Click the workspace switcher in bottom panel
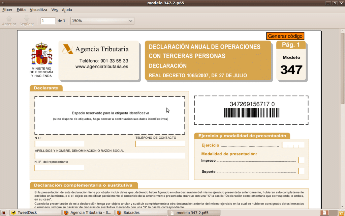The image size is (345, 216). pyautogui.click(x=324, y=213)
